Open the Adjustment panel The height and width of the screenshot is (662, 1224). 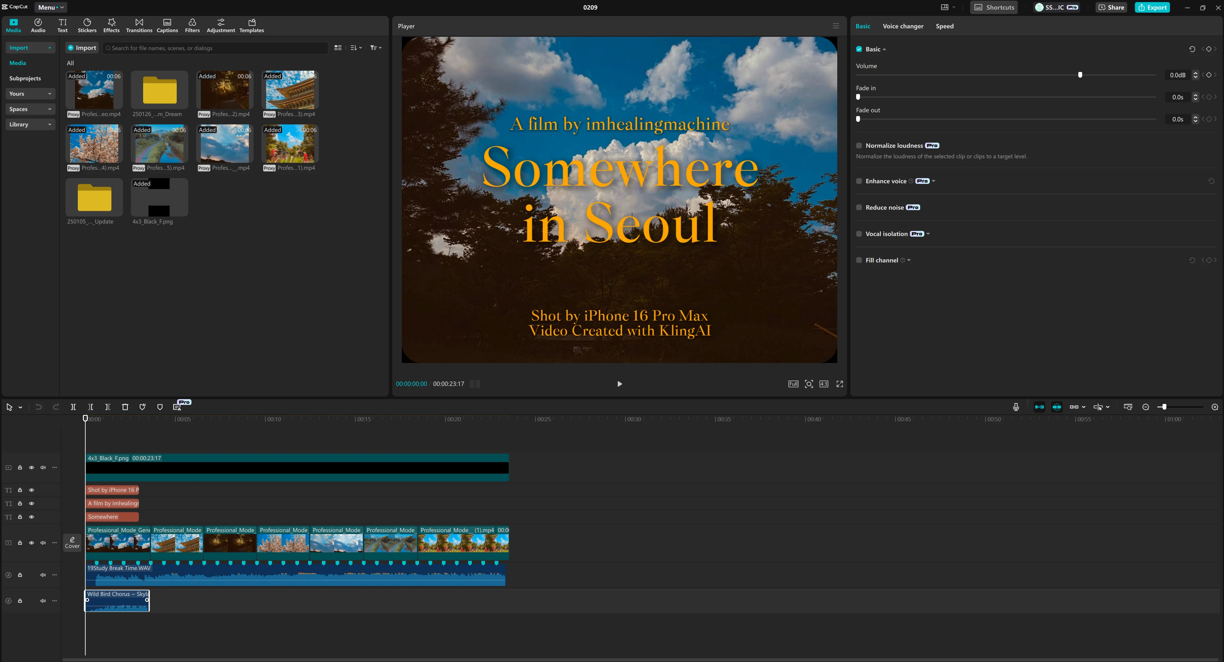[221, 26]
